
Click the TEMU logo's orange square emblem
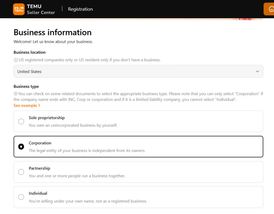tap(18, 9)
